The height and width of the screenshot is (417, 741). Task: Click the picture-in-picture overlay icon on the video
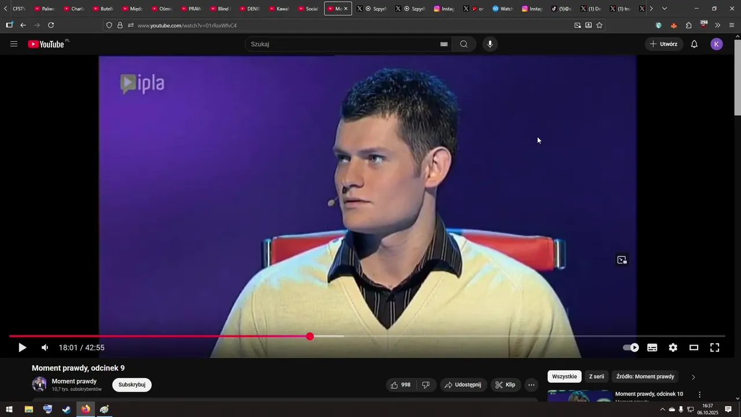point(622,260)
